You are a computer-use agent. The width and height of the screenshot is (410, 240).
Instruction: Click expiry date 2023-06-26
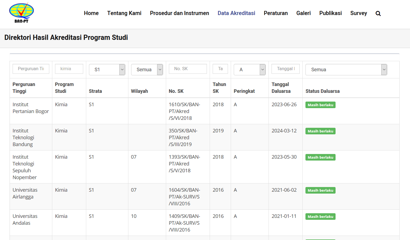click(284, 105)
